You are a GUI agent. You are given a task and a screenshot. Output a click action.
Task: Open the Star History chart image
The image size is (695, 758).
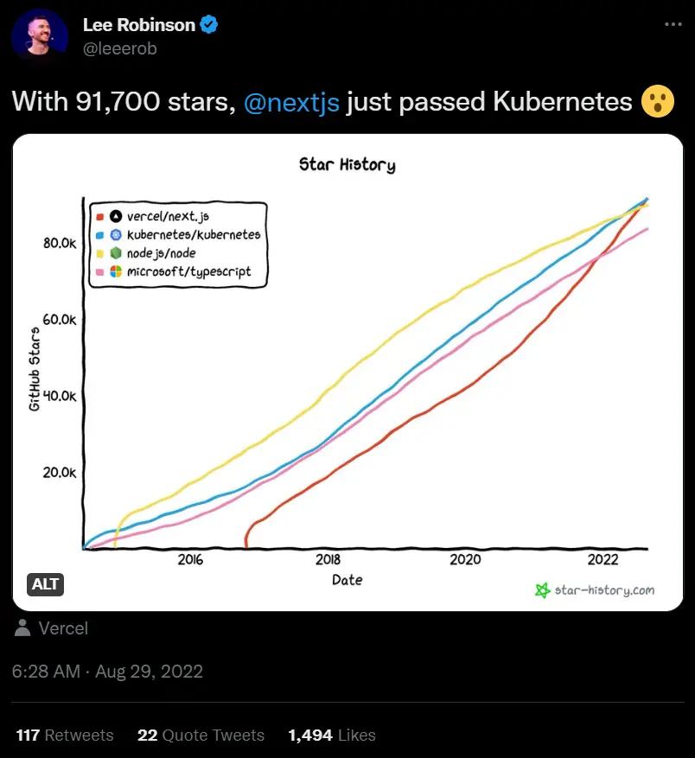[347, 372]
